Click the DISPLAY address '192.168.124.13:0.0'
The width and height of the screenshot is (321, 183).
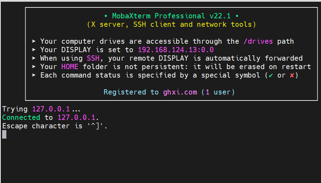tap(176, 50)
